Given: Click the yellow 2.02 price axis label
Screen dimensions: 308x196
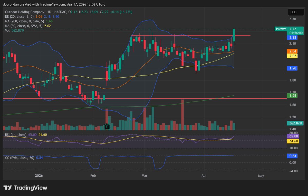Looking at the screenshot, I should tap(292, 56).
